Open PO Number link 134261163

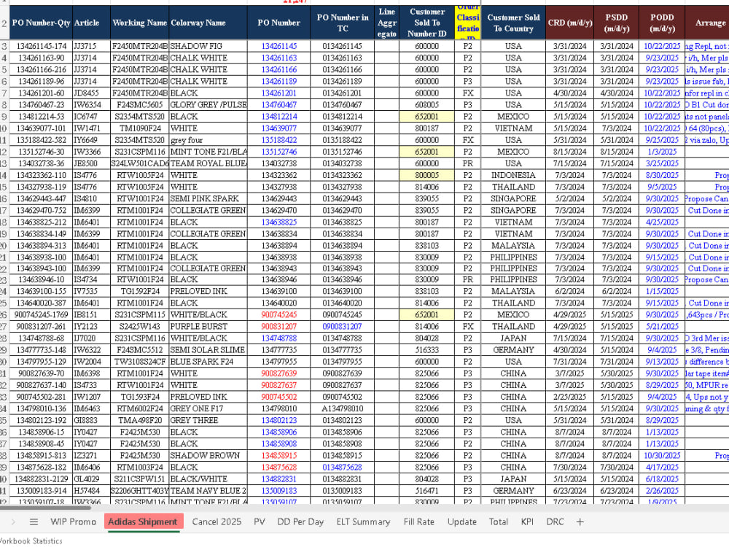tap(279, 58)
